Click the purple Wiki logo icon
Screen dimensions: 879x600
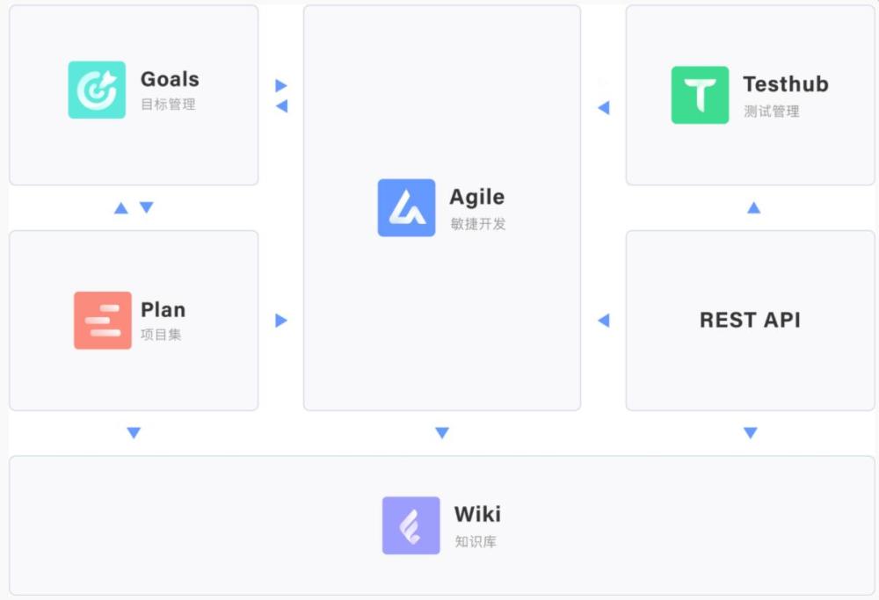pyautogui.click(x=410, y=525)
